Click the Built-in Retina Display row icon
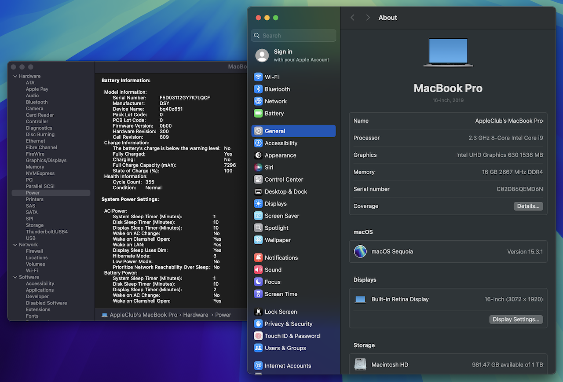The image size is (563, 382). click(x=360, y=299)
